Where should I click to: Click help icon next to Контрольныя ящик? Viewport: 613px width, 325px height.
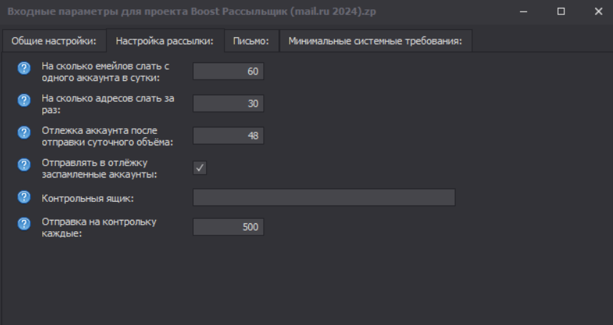pos(24,197)
